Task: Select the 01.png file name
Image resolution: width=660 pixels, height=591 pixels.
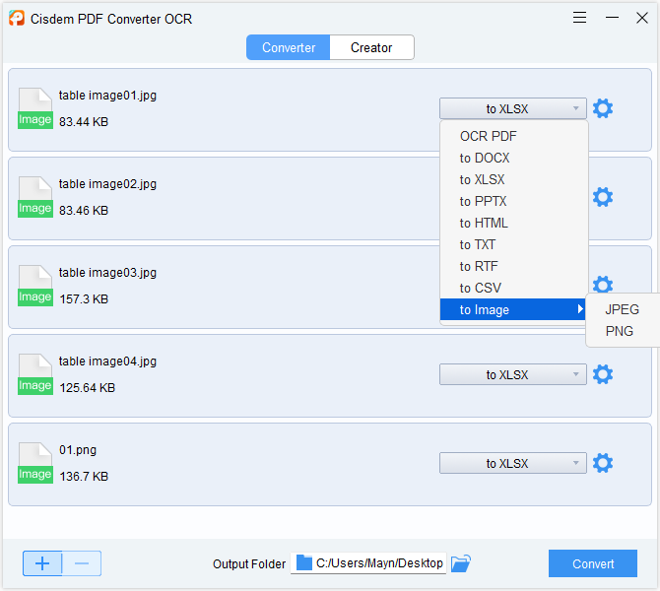Action: tap(78, 450)
